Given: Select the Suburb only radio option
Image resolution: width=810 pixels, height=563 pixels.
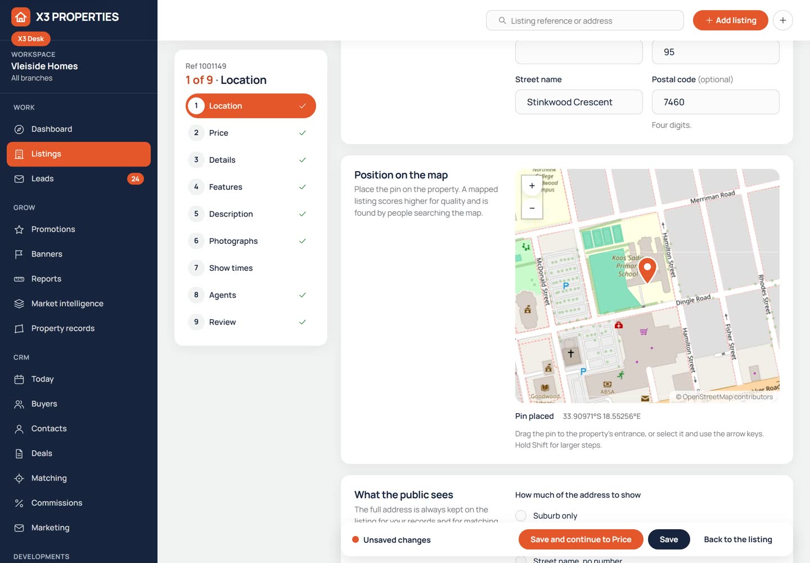Looking at the screenshot, I should pyautogui.click(x=521, y=516).
